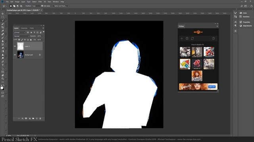
Task: Open the Layers panel flyout menu
Action: [43, 28]
